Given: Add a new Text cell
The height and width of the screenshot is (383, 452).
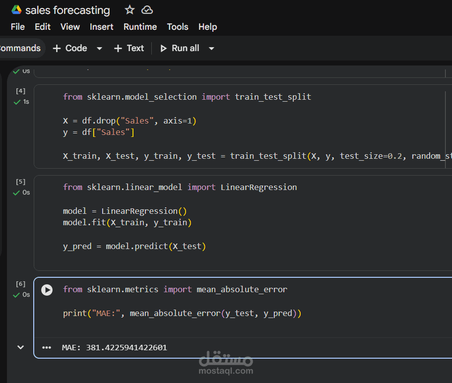Looking at the screenshot, I should click(129, 49).
